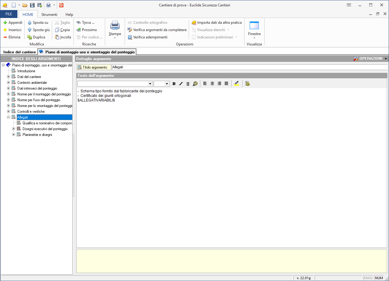Click the yellow text highlight color tool
The height and width of the screenshot is (281, 389).
click(237, 84)
